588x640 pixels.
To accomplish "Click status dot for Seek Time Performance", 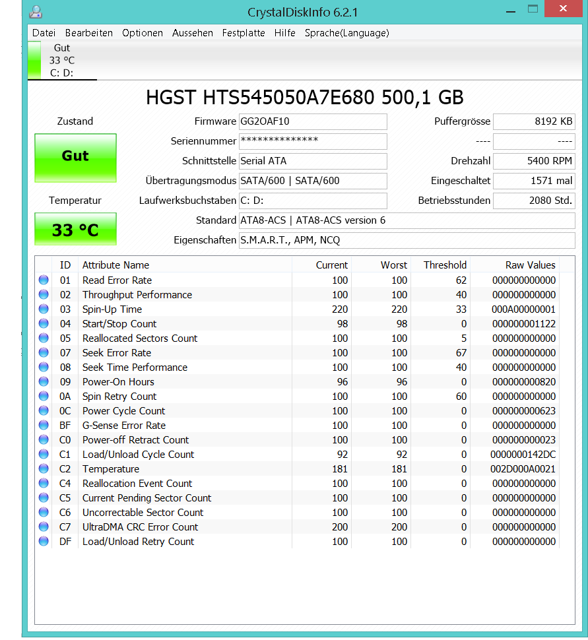I will [x=44, y=367].
